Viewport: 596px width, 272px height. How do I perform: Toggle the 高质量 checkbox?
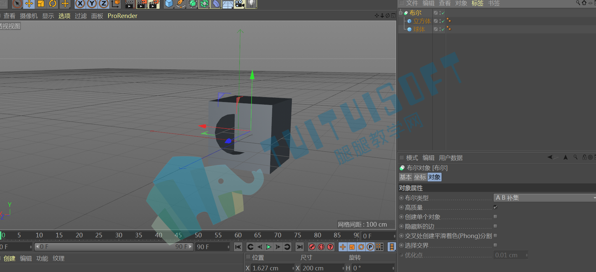coord(495,207)
